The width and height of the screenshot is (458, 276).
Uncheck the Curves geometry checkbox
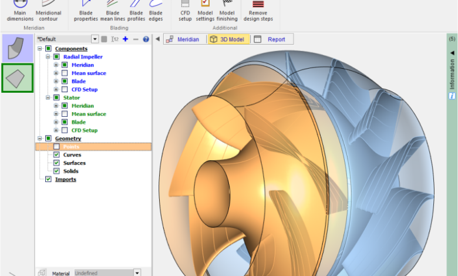56,155
